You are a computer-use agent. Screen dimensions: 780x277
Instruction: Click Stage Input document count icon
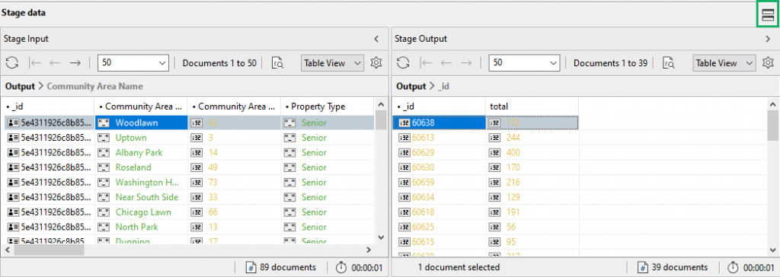pyautogui.click(x=251, y=268)
